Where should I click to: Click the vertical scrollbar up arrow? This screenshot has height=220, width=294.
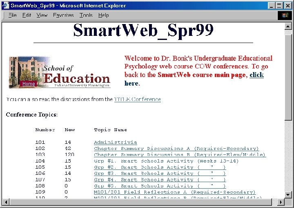point(288,26)
